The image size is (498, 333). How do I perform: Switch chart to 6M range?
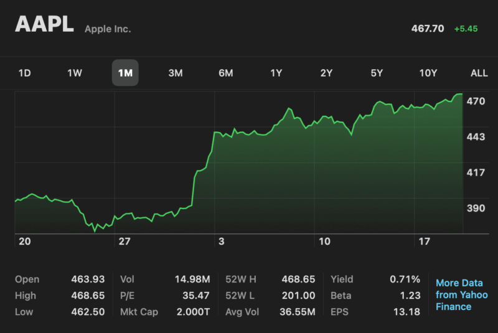click(x=226, y=73)
